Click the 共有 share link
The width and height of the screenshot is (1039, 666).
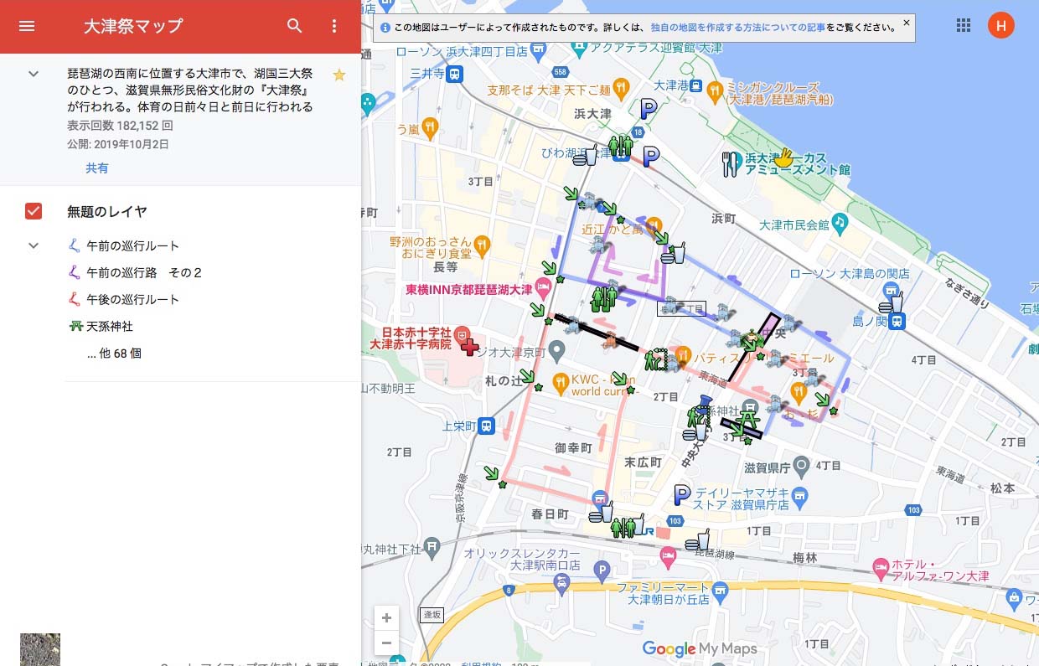(97, 168)
